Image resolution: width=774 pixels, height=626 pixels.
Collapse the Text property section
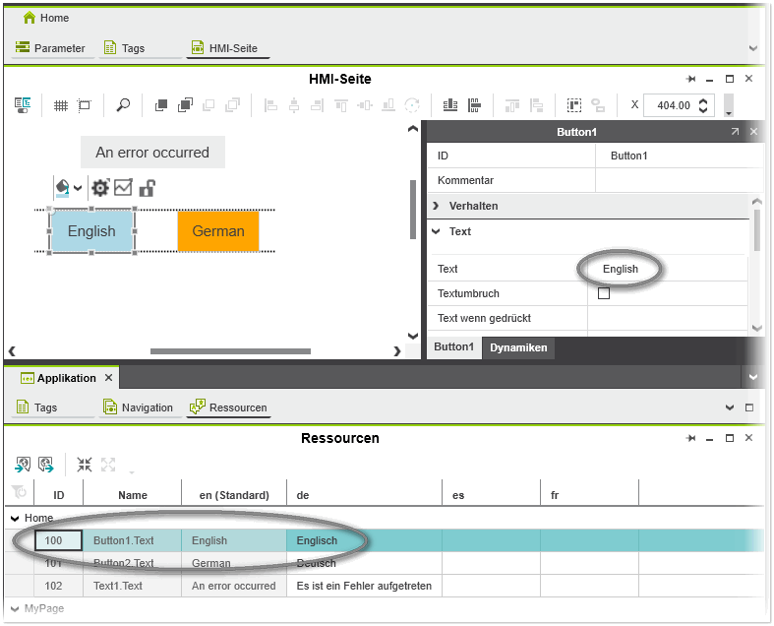tap(436, 231)
